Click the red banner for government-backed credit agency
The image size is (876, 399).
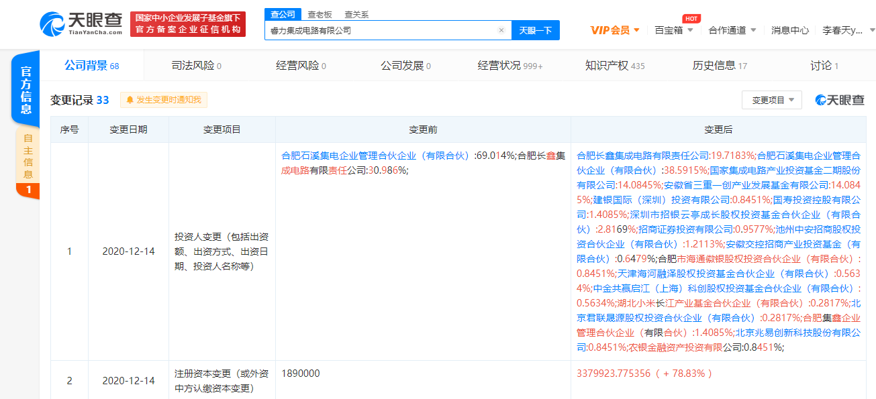187,24
